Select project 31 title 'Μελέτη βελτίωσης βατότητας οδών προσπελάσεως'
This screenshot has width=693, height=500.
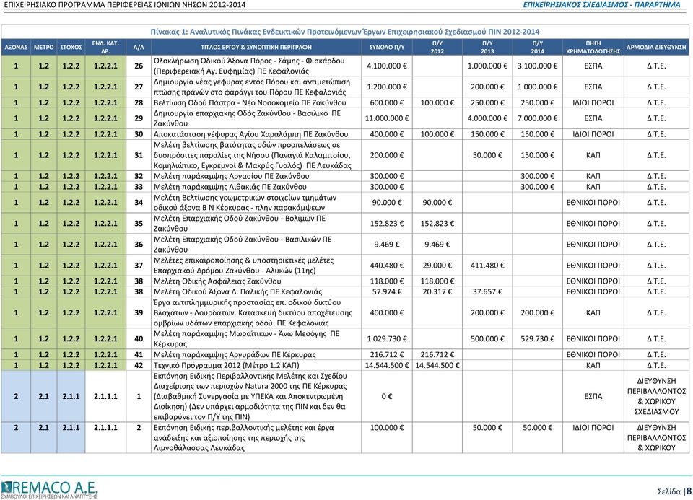coord(253,155)
